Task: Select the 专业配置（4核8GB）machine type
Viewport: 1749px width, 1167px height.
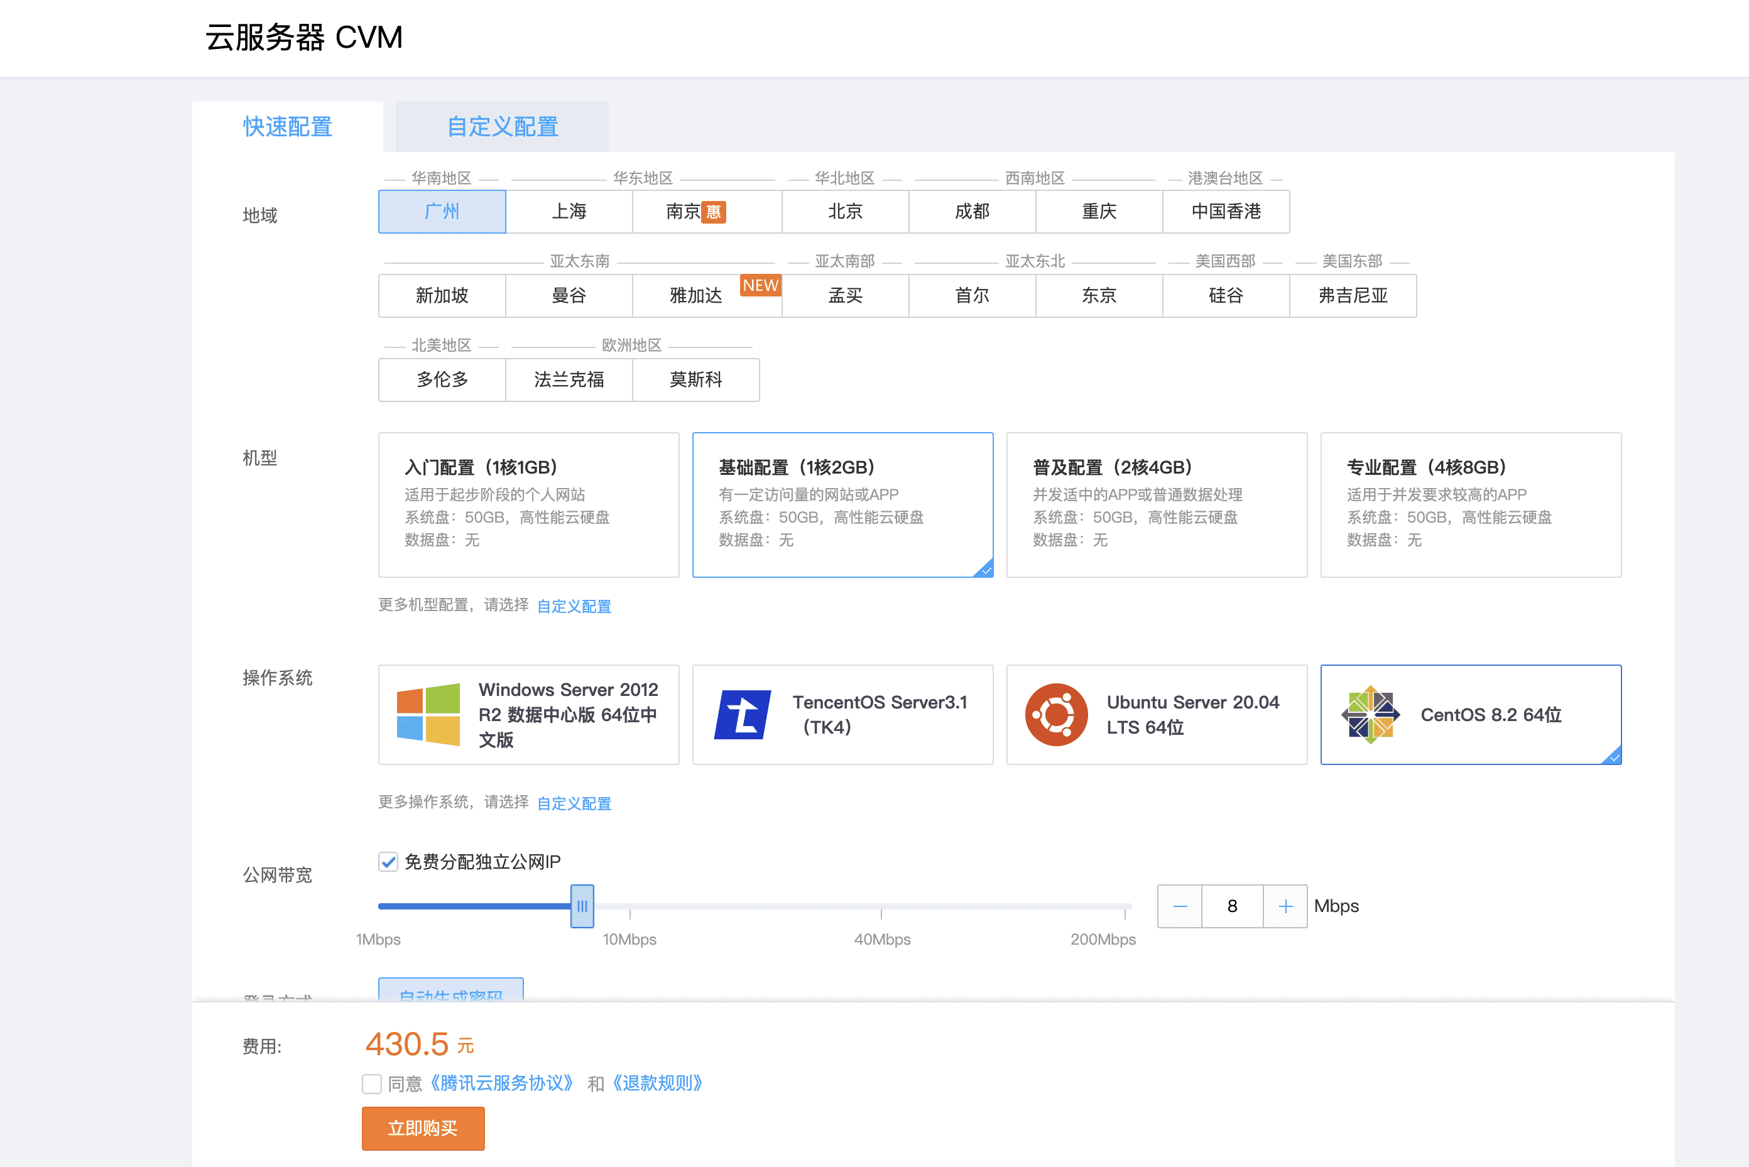Action: click(1471, 504)
